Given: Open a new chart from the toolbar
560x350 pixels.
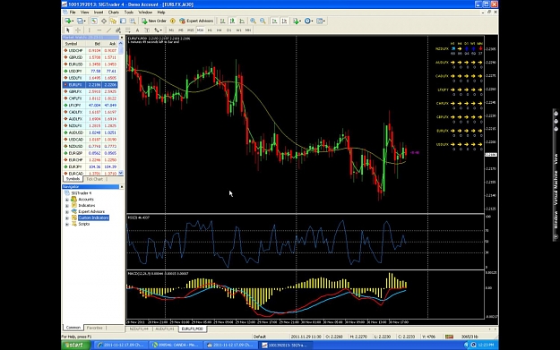Looking at the screenshot, I should [68, 21].
